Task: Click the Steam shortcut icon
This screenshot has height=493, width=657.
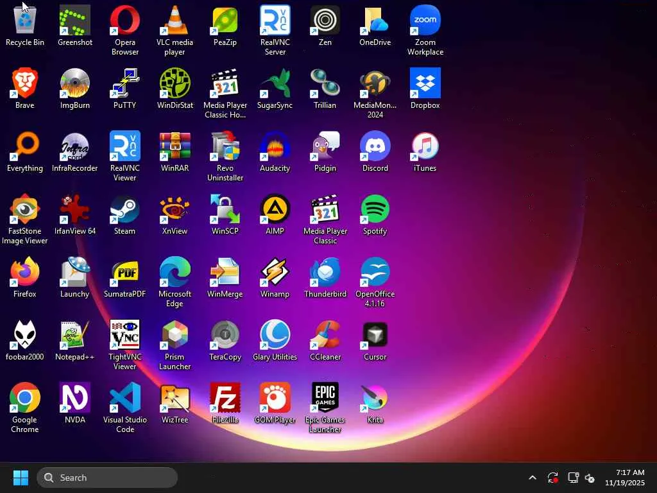Action: [124, 210]
